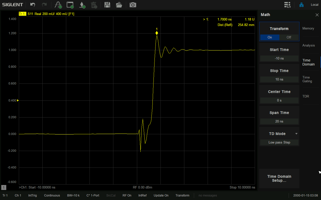This screenshot has height=200, width=321.
Task: Toggle RF On in the status bar
Action: (x=127, y=195)
